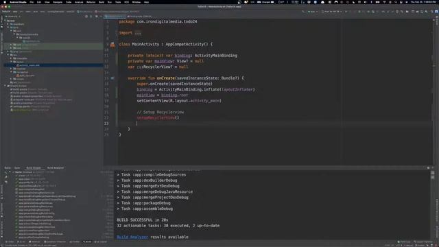Image resolution: width=439 pixels, height=247 pixels.
Task: Open the Navigate menu
Action: (x=58, y=2)
